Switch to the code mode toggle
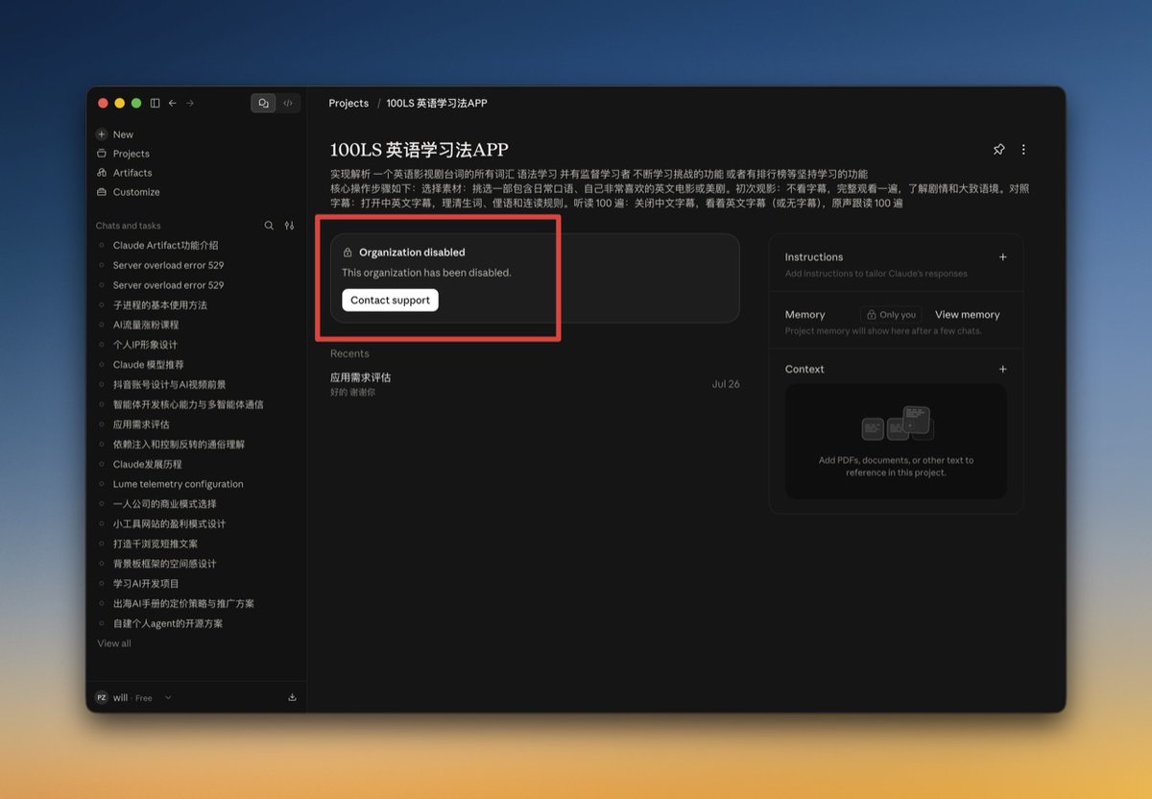The height and width of the screenshot is (799, 1152). tap(288, 103)
